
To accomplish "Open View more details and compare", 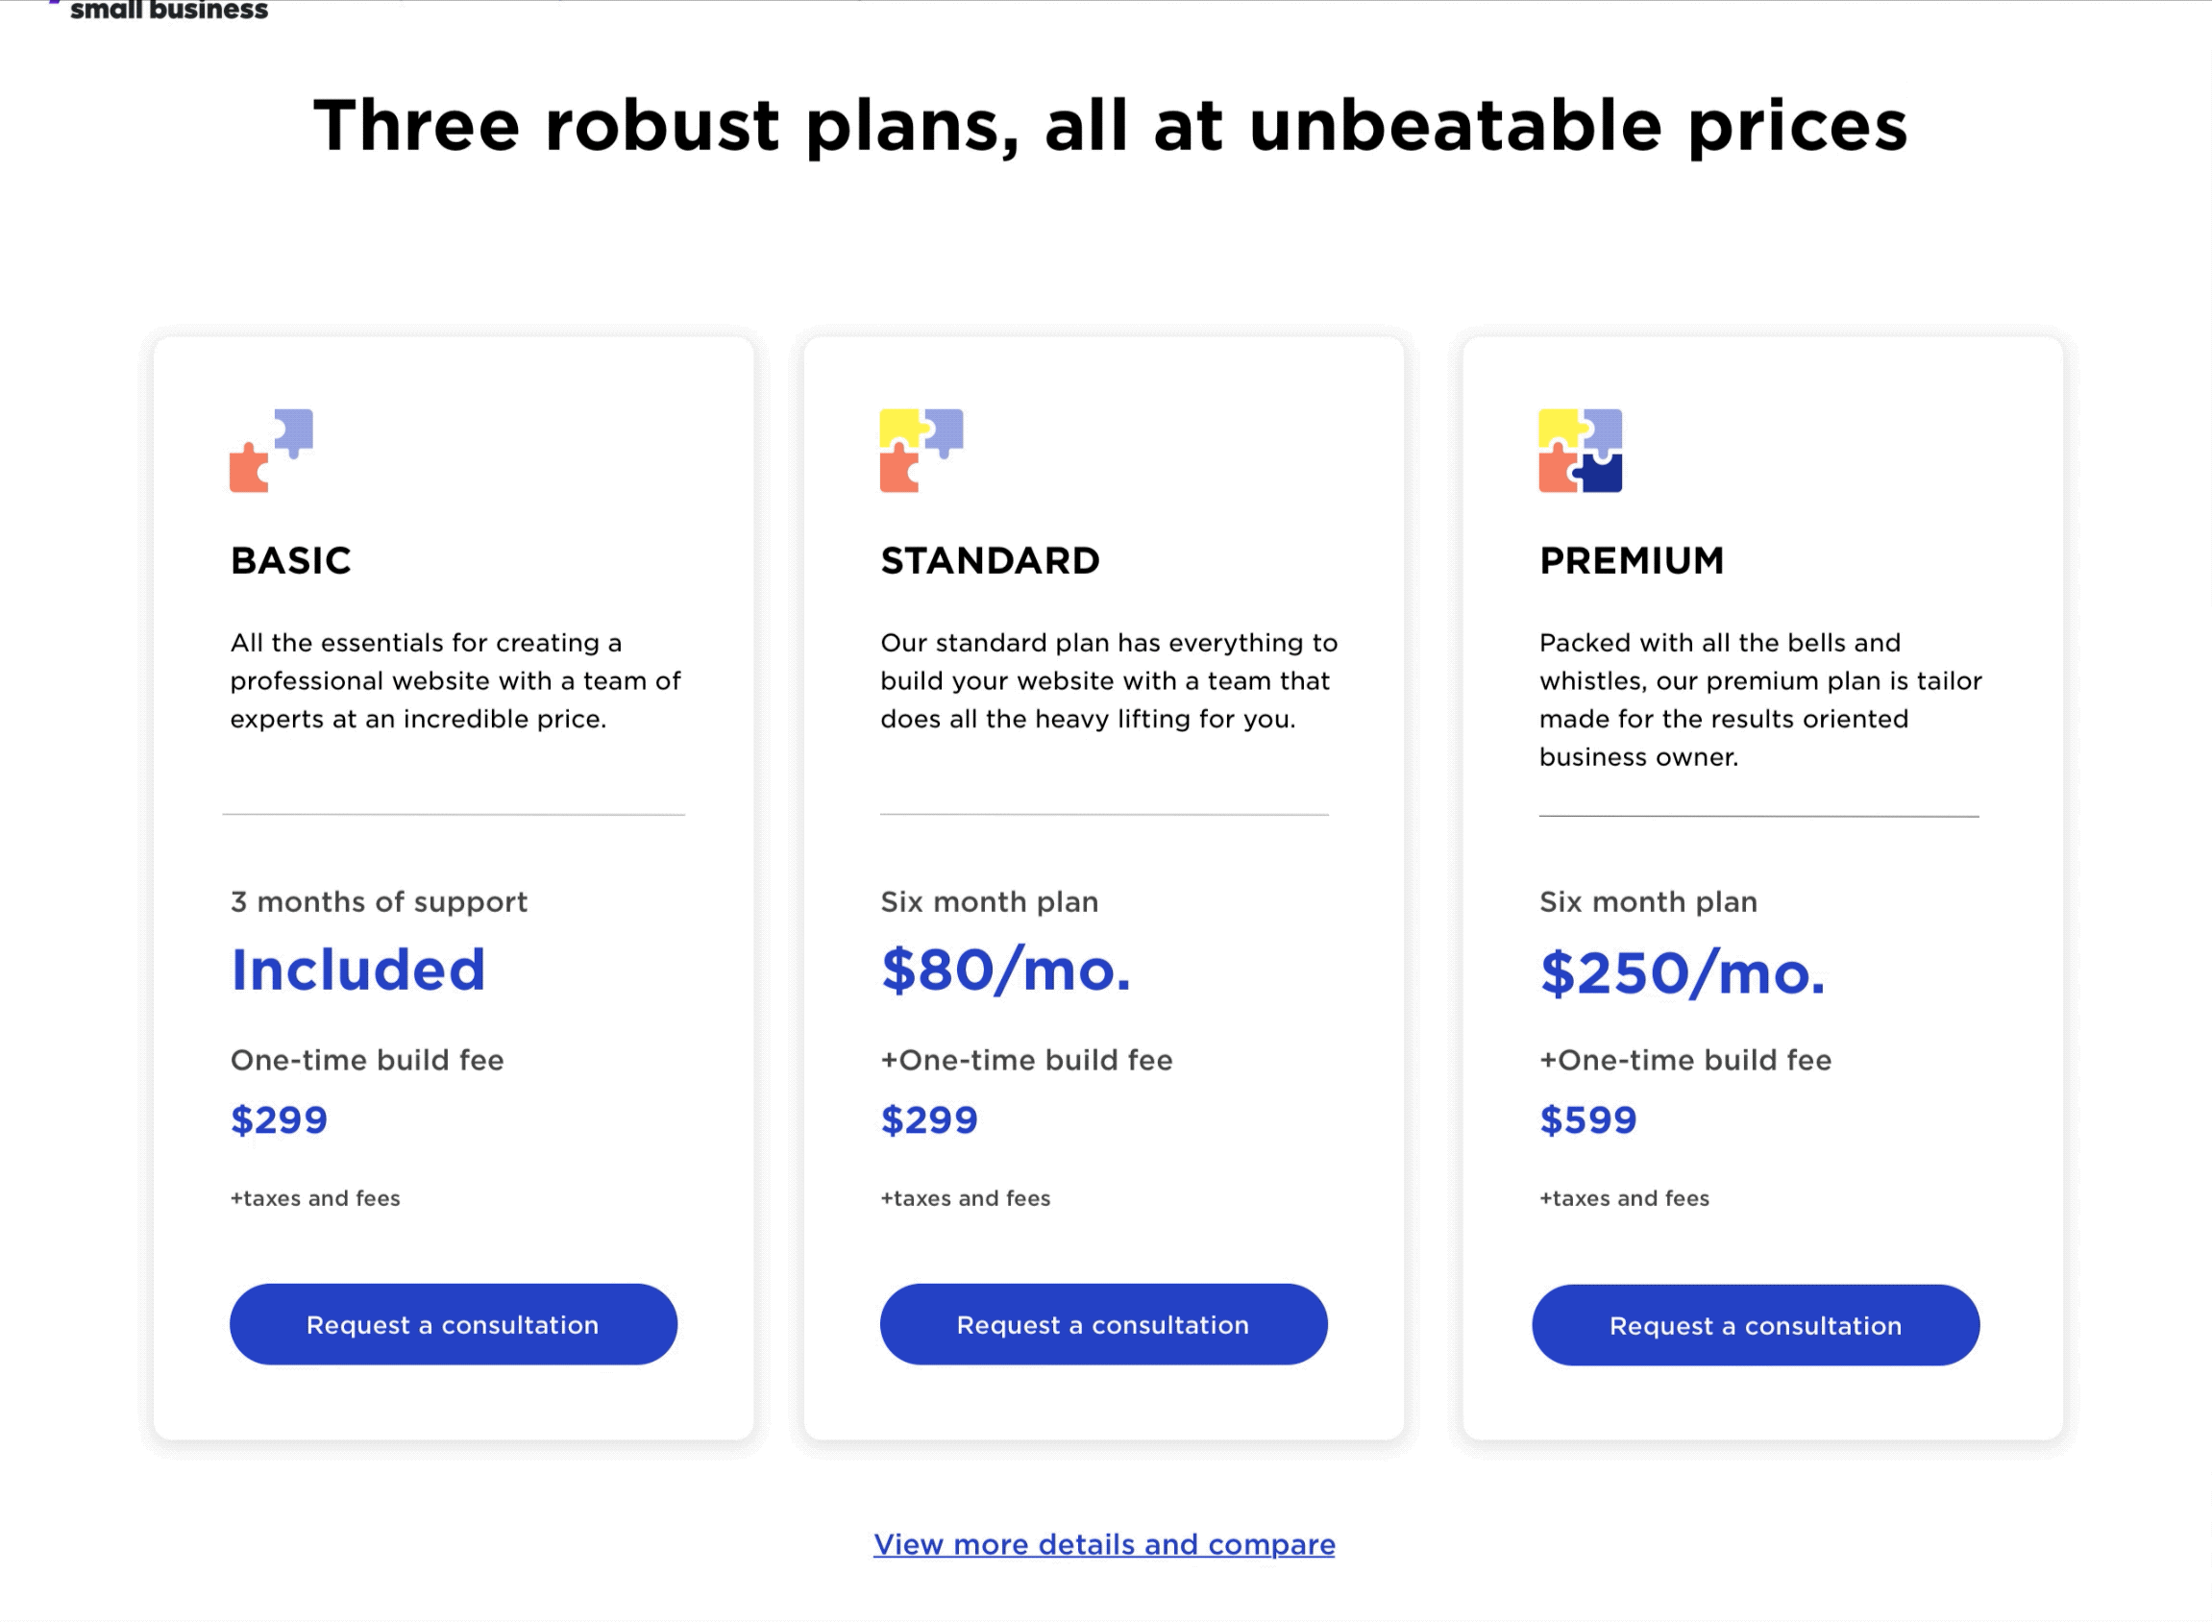I will coord(1103,1544).
